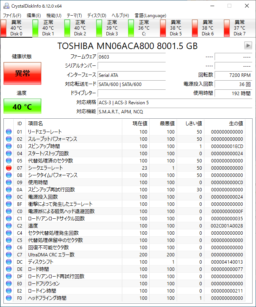Screen dimensions: 256x307
Task: Click the blue status orb for attribute 03
Action: tap(9, 146)
